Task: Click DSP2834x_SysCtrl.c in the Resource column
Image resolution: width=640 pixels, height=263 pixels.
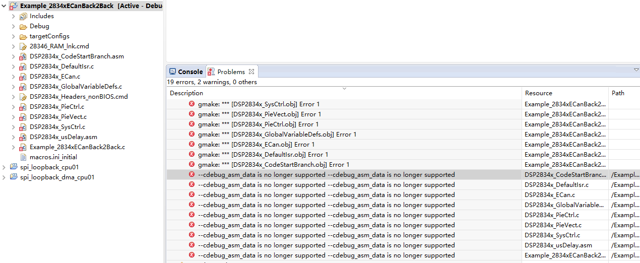Action: (552, 235)
